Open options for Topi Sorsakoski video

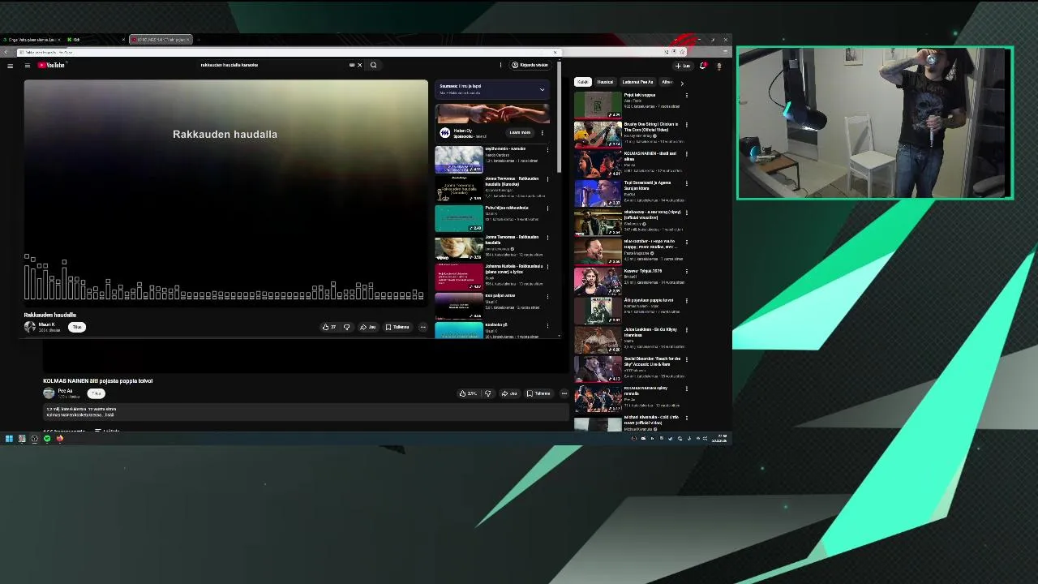(x=686, y=183)
